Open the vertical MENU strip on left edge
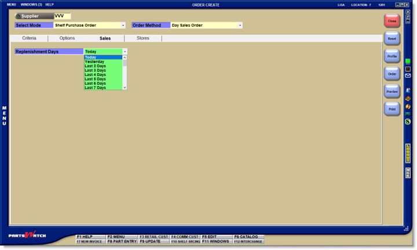Image resolution: width=417 pixels, height=250 pixels. [4, 116]
